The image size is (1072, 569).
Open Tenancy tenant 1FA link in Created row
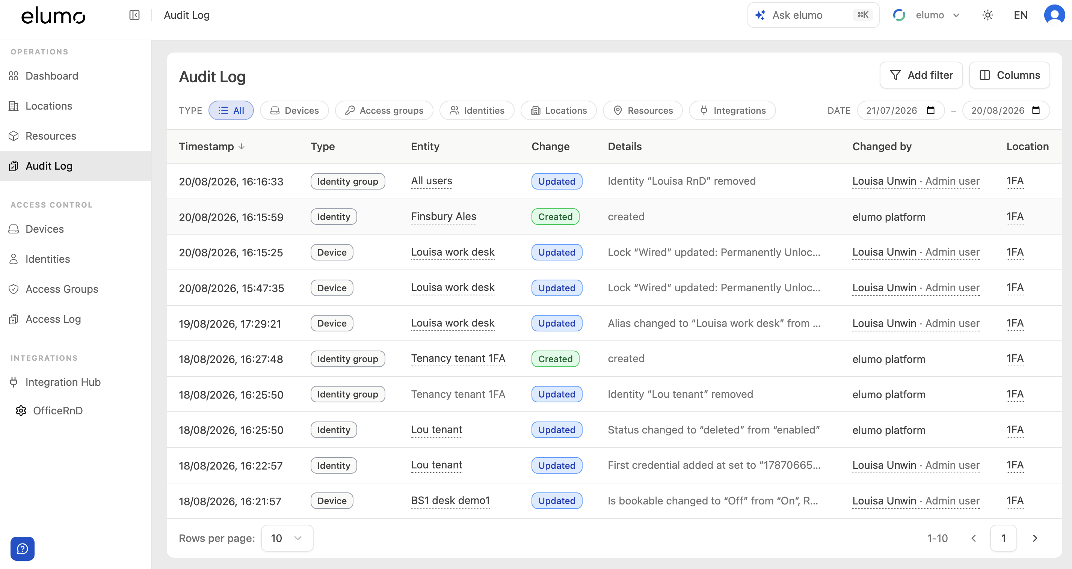pyautogui.click(x=458, y=358)
